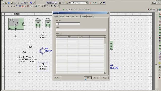Open the RF antenna component group
This screenshot has width=161, height=91.
tap(39, 6)
